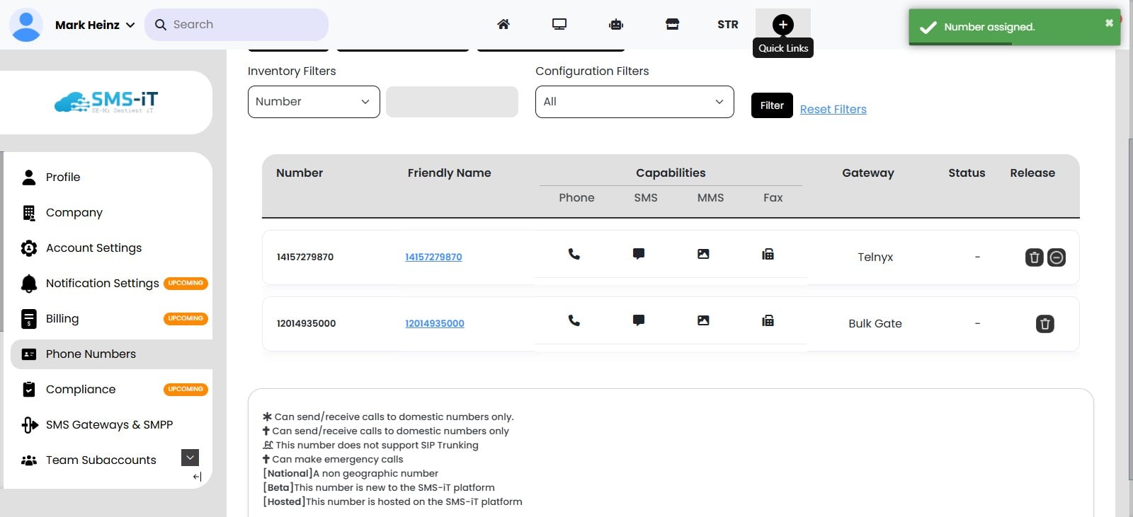Click number cell 12014935000
The height and width of the screenshot is (517, 1133).
coord(306,323)
